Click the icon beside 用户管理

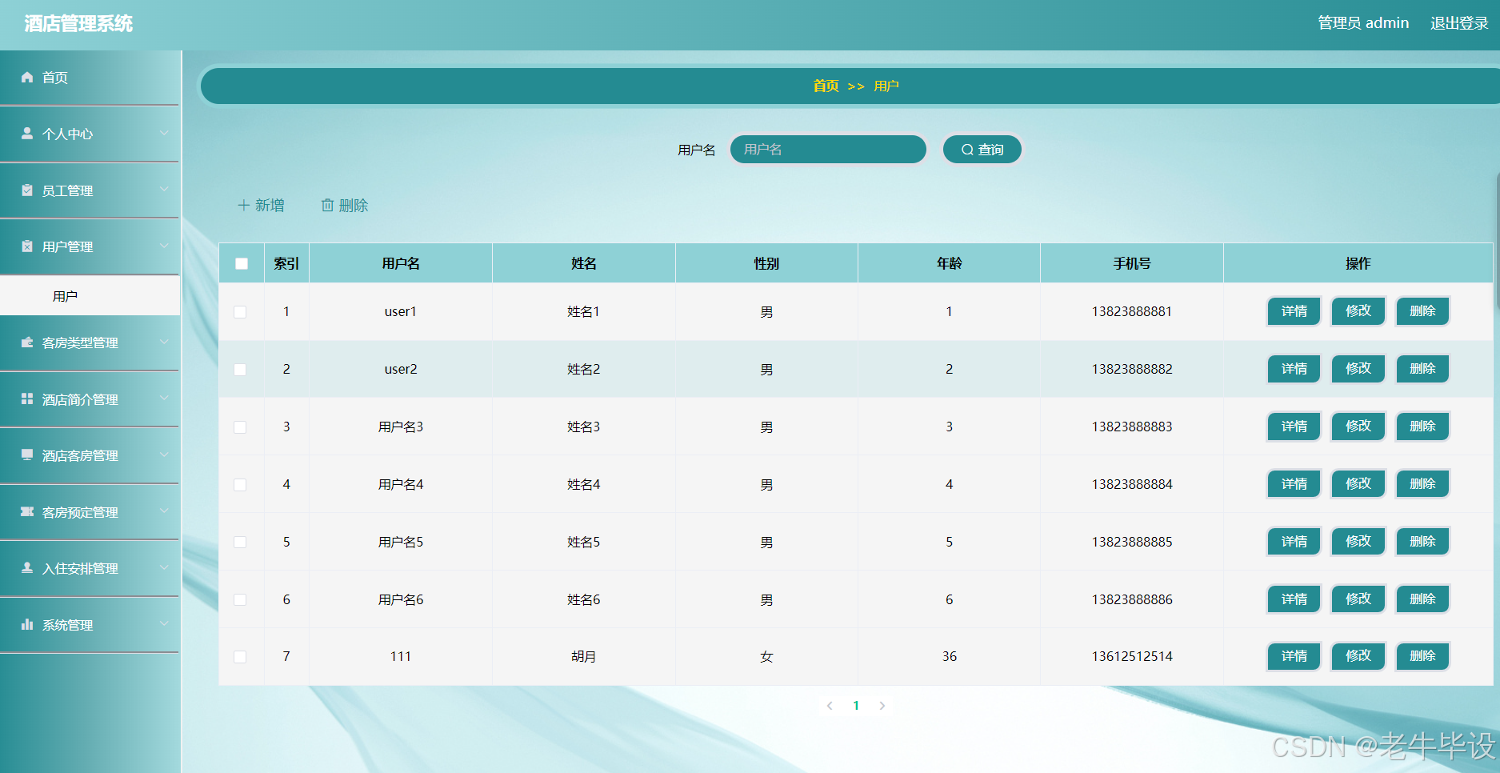[27, 246]
